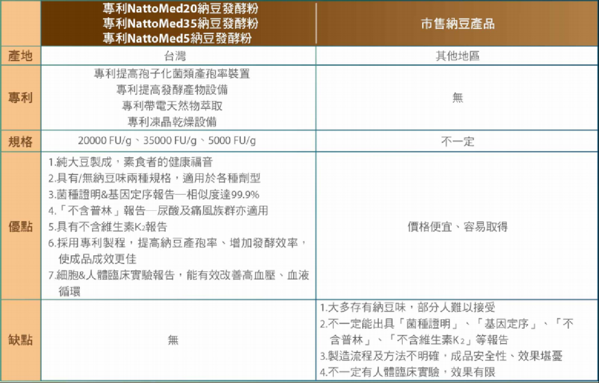Click line 2.不一定能出具「菌種證明」

[447, 332]
